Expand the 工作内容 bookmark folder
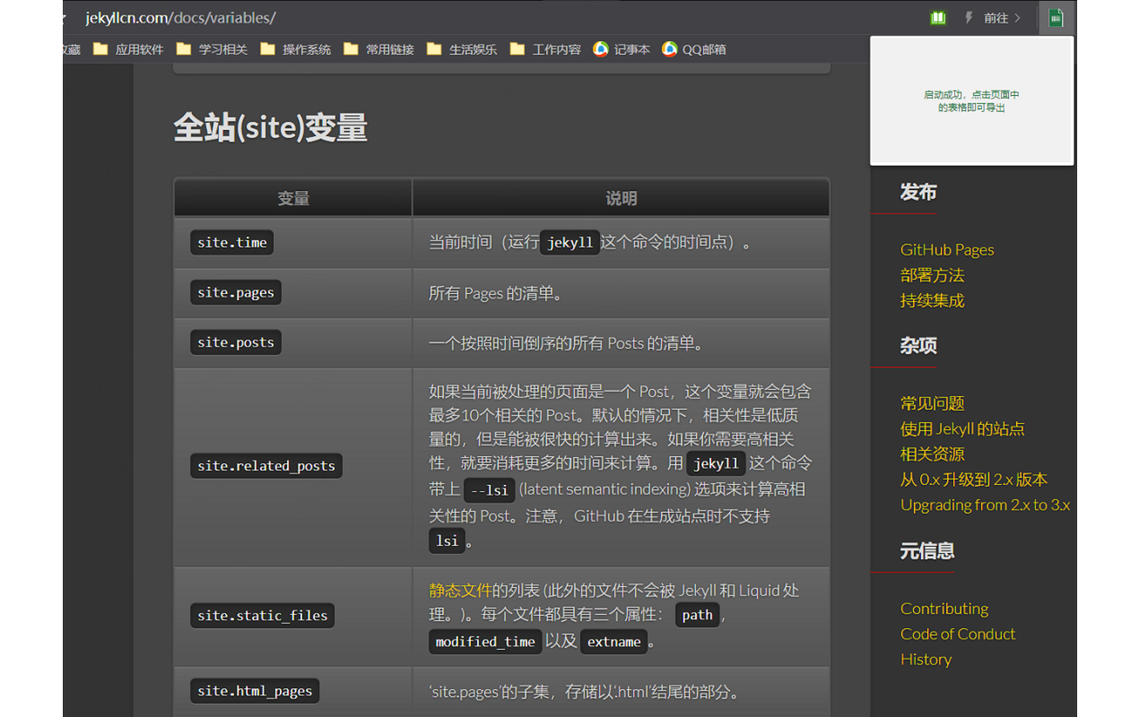Screen dimensions: 1148x717 545,49
